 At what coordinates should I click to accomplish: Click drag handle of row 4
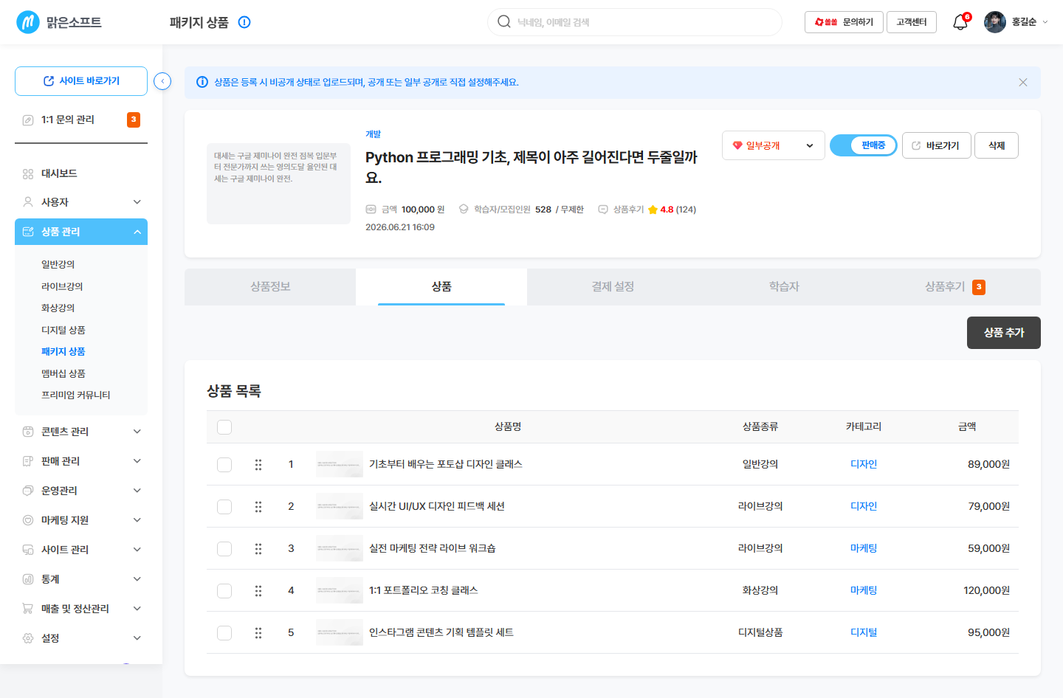[258, 591]
